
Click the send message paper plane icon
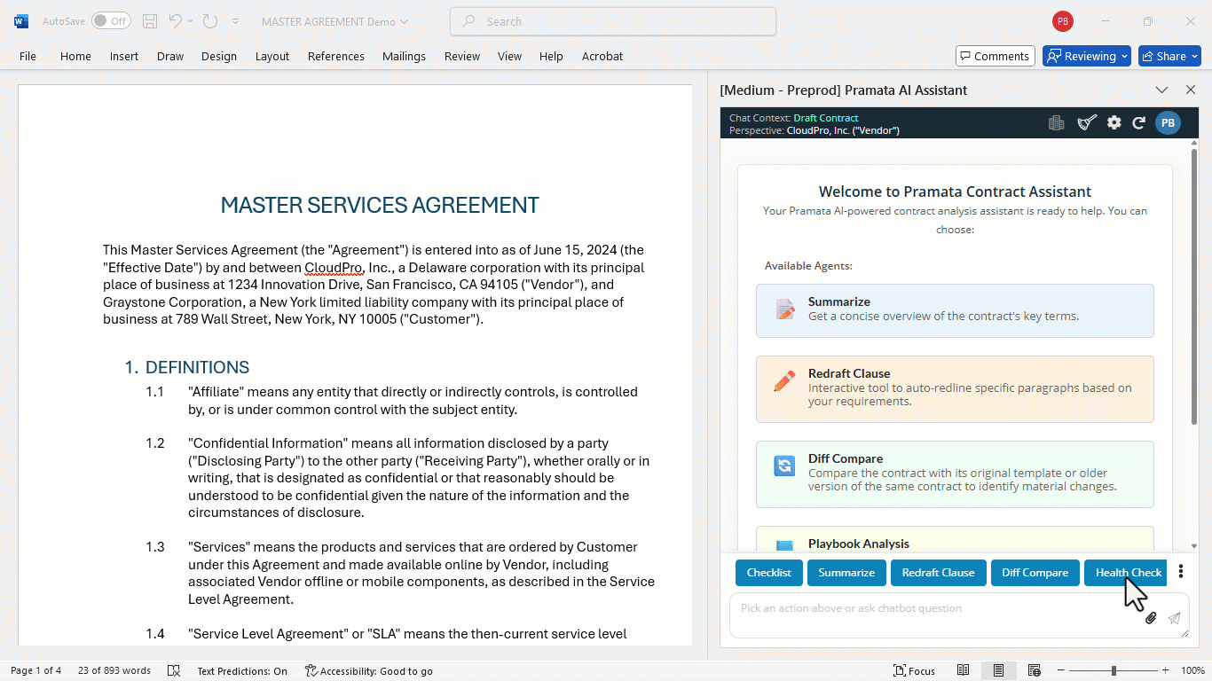coord(1174,618)
